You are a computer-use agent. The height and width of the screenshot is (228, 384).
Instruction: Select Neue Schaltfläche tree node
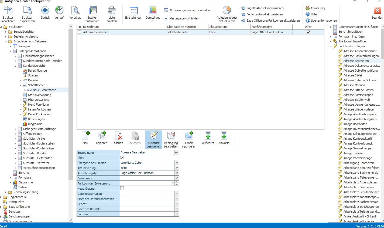(x=44, y=90)
